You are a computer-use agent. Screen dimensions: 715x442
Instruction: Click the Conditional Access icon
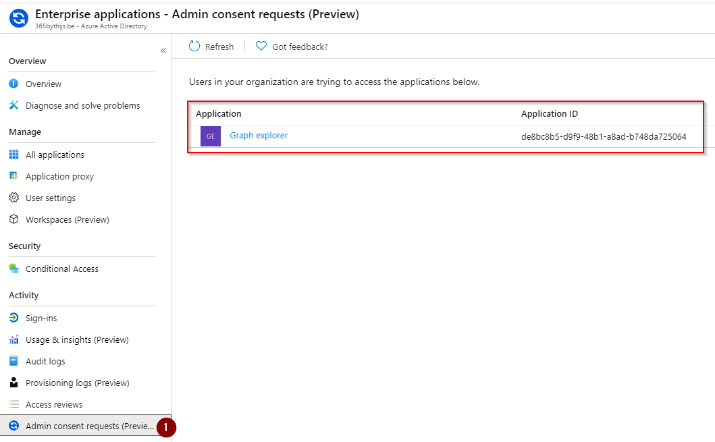(x=14, y=269)
